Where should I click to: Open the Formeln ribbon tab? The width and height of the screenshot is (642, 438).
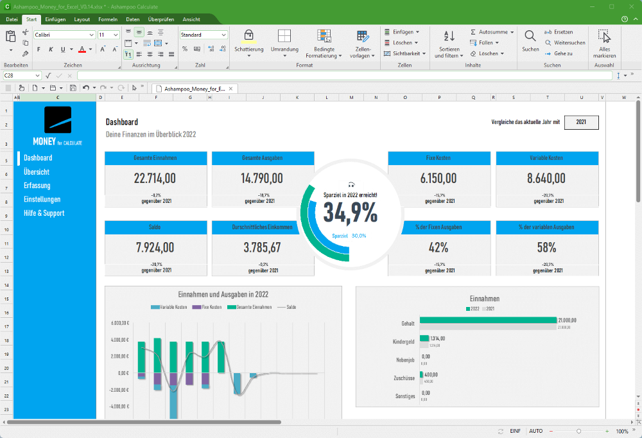[108, 19]
